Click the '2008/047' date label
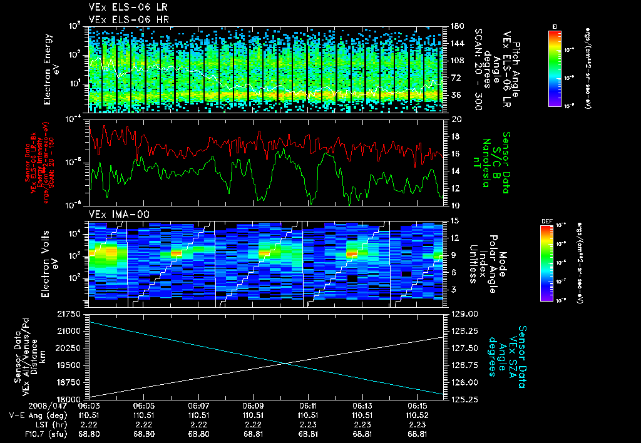 click(x=48, y=406)
